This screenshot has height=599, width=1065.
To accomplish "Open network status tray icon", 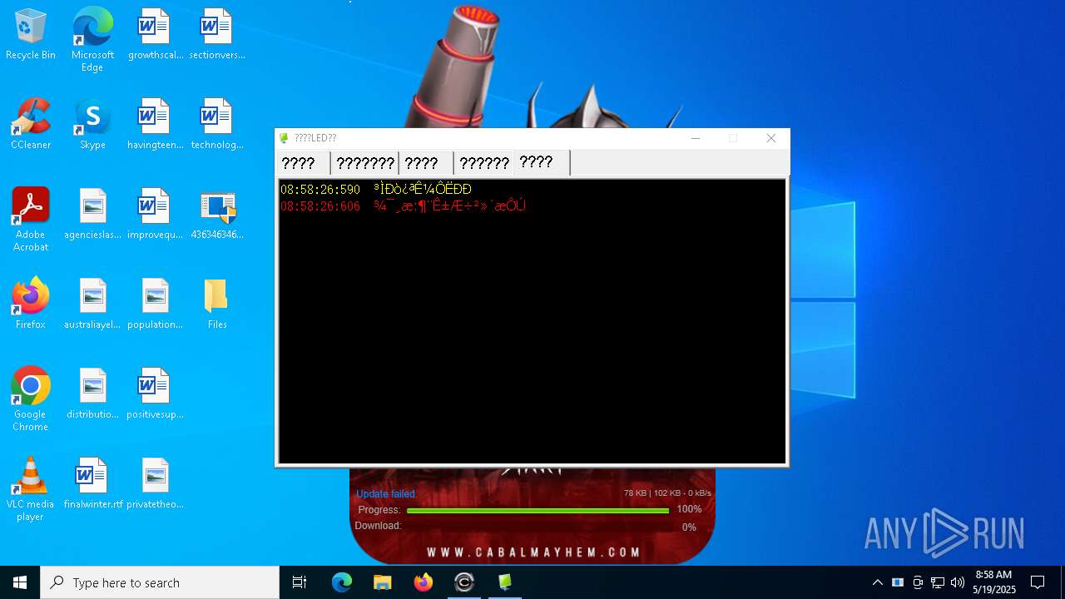I will pos(938,582).
